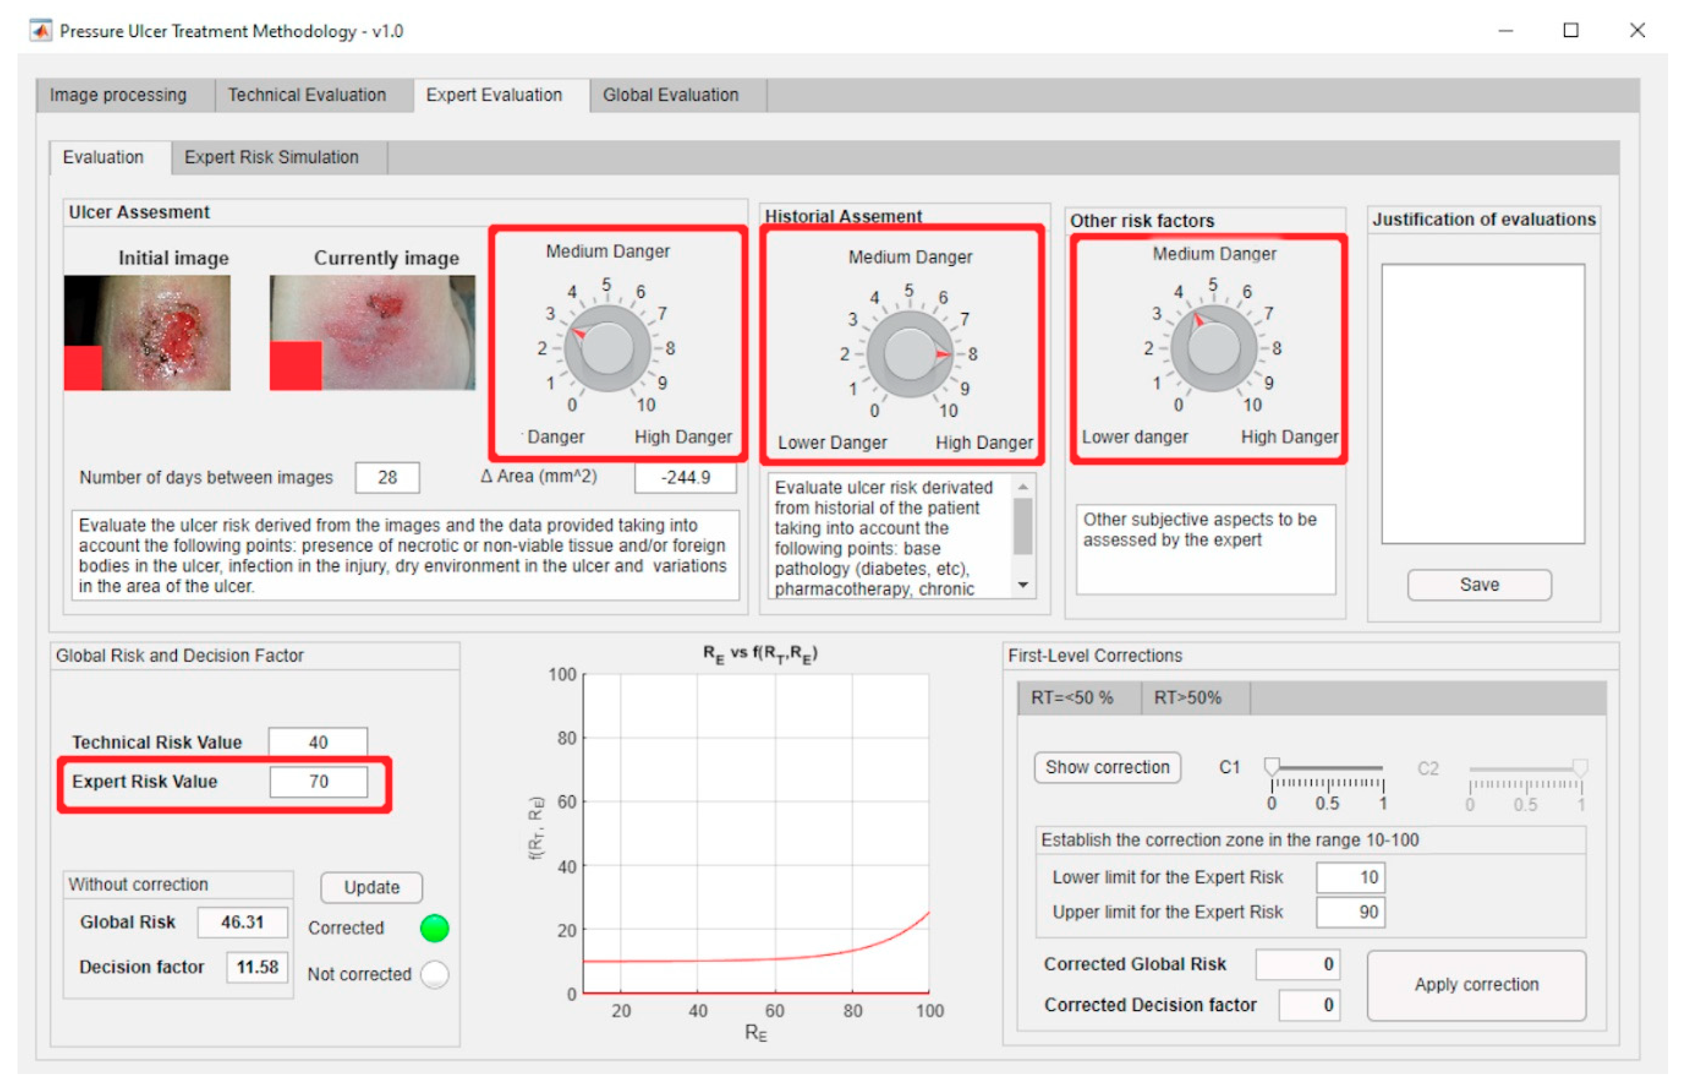Click Lower limit for the Expert Risk field
Image resolution: width=1687 pixels, height=1092 pixels.
click(x=1350, y=877)
